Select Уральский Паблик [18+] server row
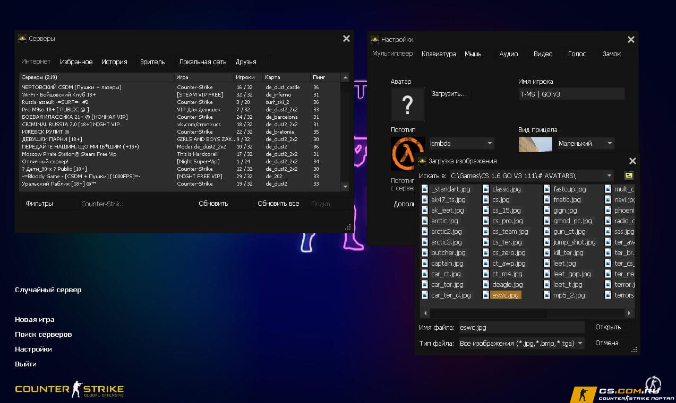The width and height of the screenshot is (676, 403). tap(179, 184)
